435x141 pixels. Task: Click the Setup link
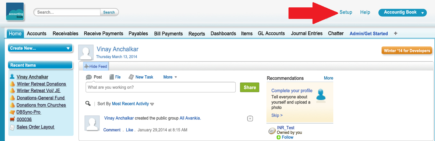point(346,12)
